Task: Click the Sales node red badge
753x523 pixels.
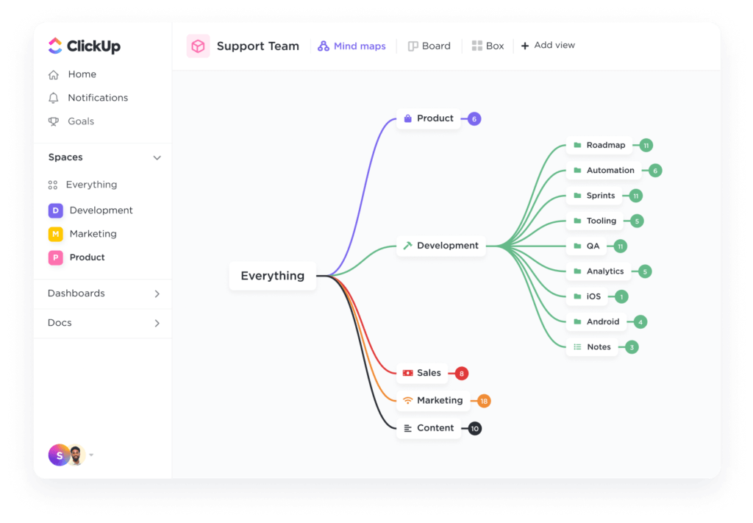Action: click(461, 373)
